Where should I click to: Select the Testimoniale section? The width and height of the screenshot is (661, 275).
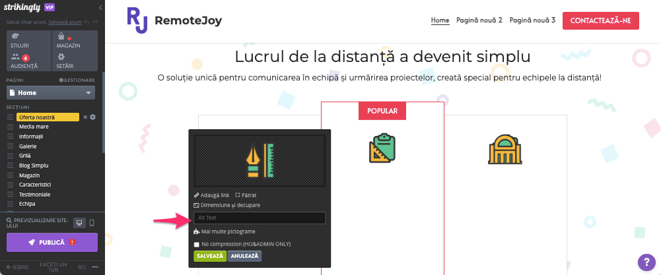(34, 195)
